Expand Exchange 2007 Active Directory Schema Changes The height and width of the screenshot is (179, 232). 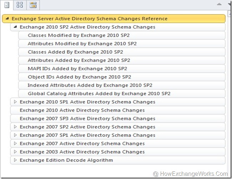15,143
